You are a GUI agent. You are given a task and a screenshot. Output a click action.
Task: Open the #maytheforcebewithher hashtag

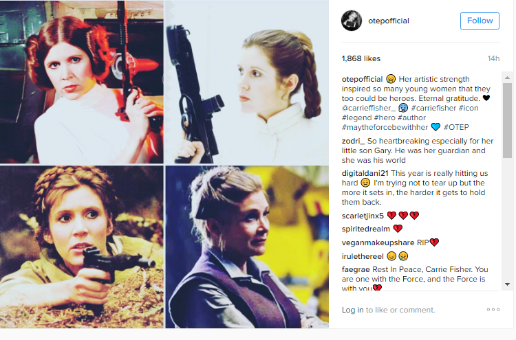click(385, 127)
